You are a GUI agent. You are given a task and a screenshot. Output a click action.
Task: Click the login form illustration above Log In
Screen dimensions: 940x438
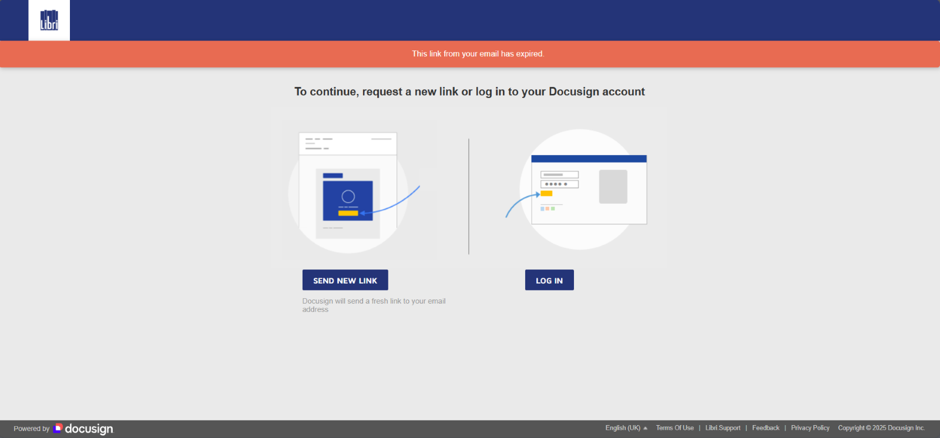[577, 190]
